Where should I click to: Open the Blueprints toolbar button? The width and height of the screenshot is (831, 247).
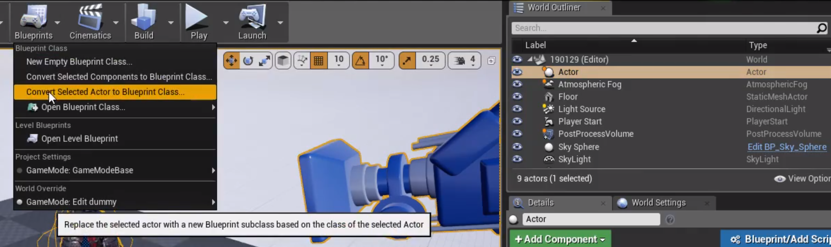point(33,22)
